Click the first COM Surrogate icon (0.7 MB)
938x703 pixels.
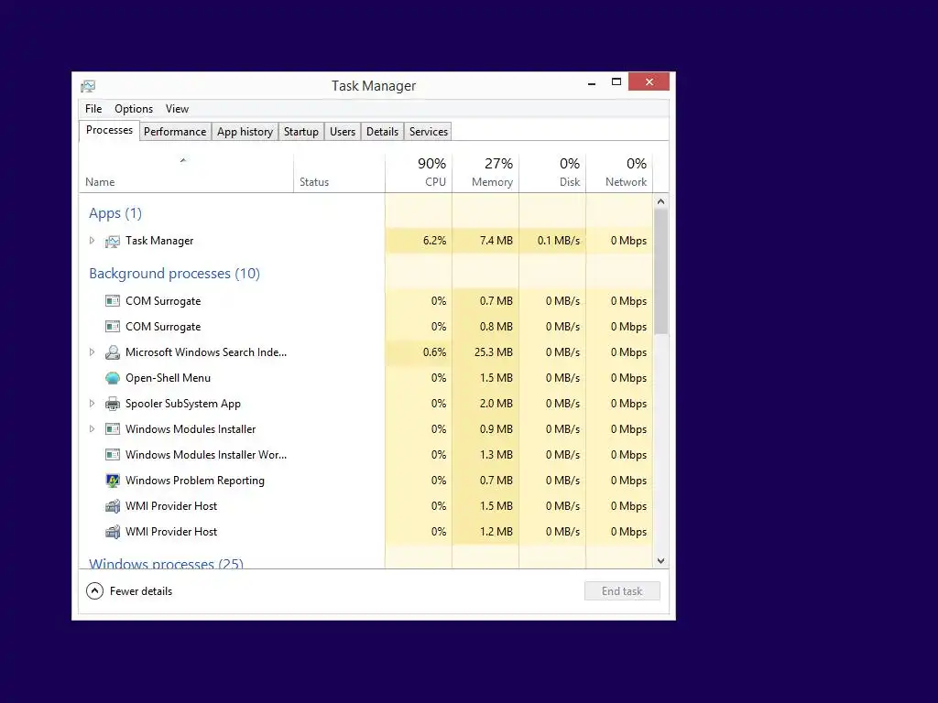113,300
